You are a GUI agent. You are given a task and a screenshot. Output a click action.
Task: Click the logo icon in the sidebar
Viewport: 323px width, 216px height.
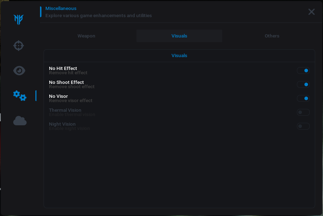click(19, 20)
